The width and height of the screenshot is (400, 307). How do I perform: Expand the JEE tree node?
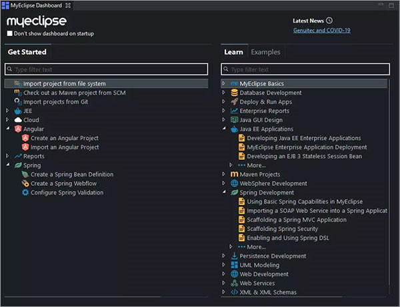(x=7, y=111)
